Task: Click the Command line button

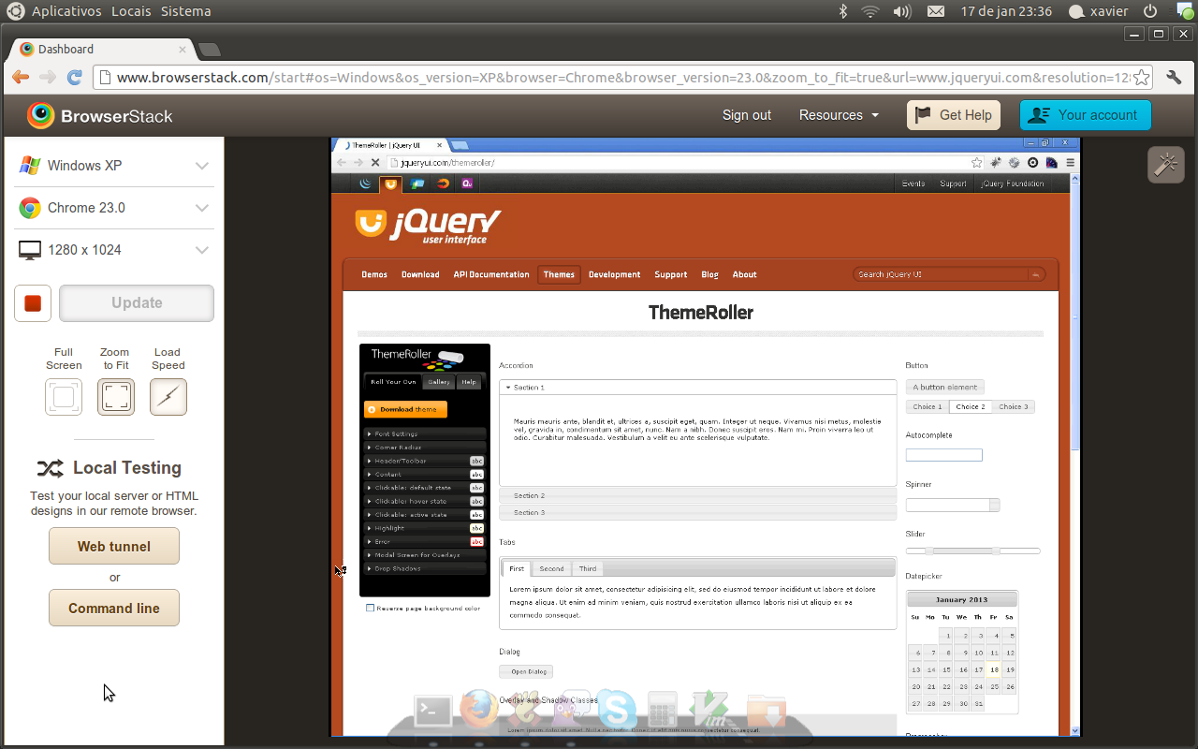Action: coord(114,609)
